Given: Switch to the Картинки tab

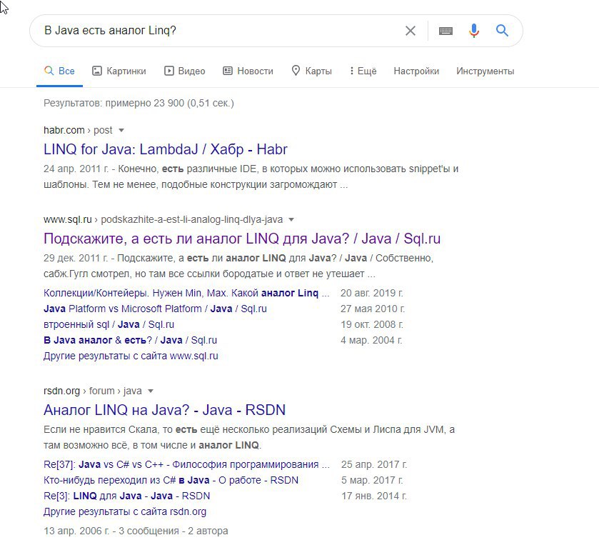Looking at the screenshot, I should [119, 71].
